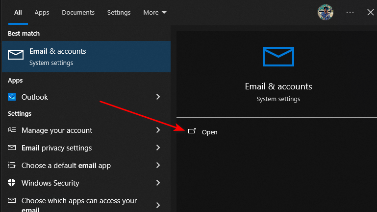The height and width of the screenshot is (212, 377).
Task: Close the search panel
Action: pyautogui.click(x=371, y=12)
